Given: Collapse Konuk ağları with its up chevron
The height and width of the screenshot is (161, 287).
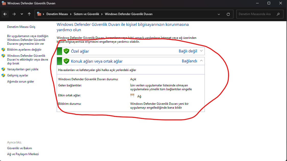Looking at the screenshot, I should 201,61.
